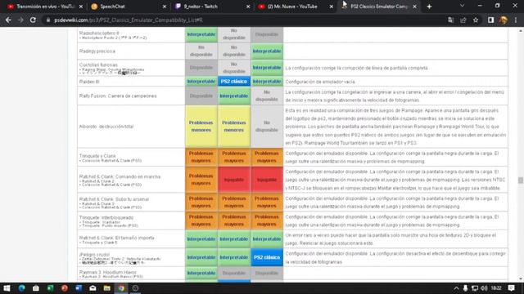This screenshot has width=524, height=294.
Task: Click the blue PS2 clásico cell for Raiden III
Action: (x=234, y=82)
